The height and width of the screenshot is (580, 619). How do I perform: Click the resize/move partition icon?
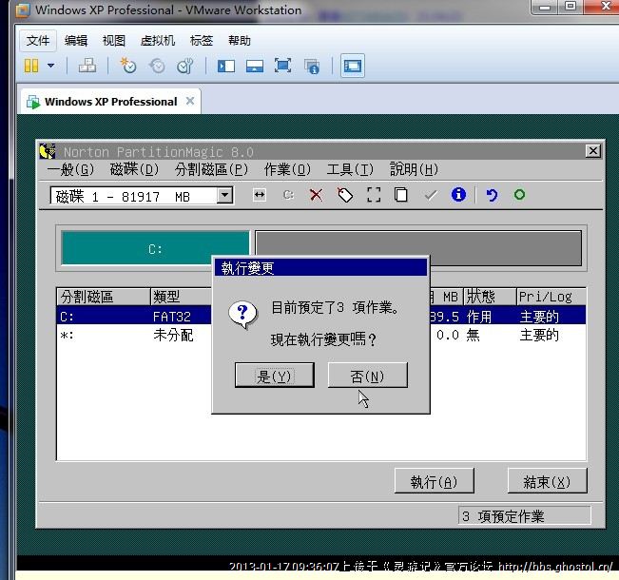(x=260, y=195)
